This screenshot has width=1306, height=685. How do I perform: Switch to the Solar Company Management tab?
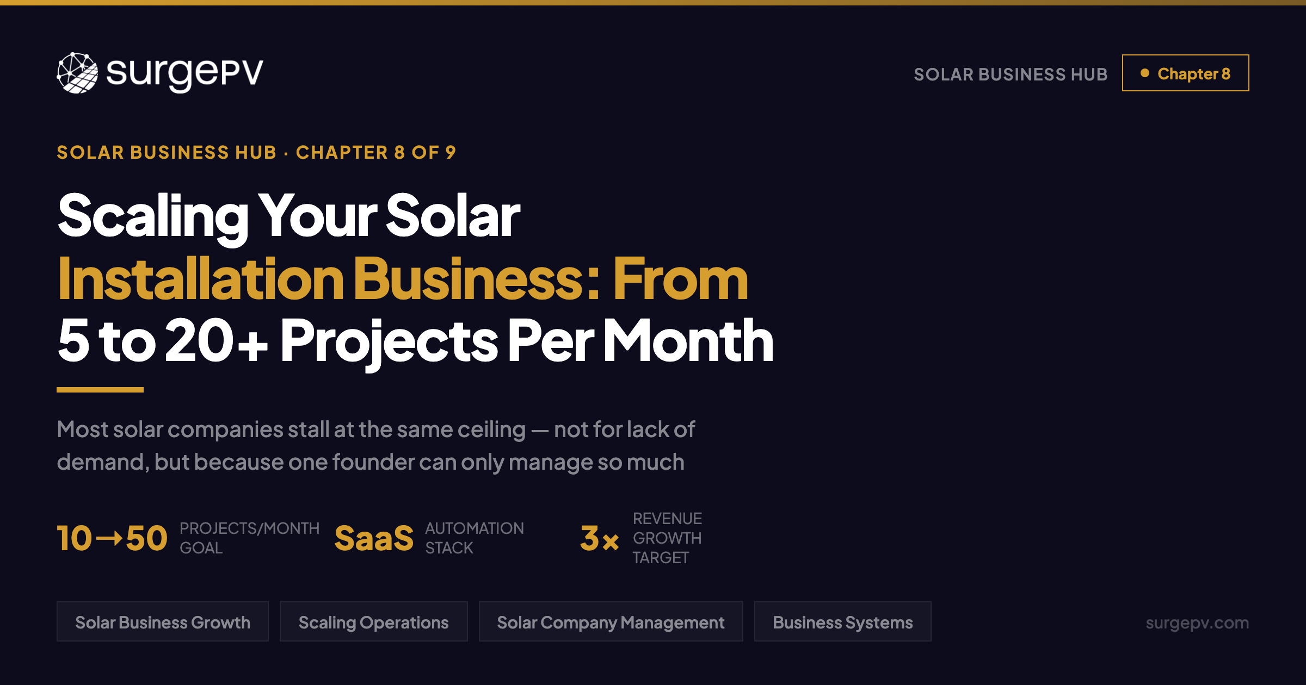click(611, 621)
